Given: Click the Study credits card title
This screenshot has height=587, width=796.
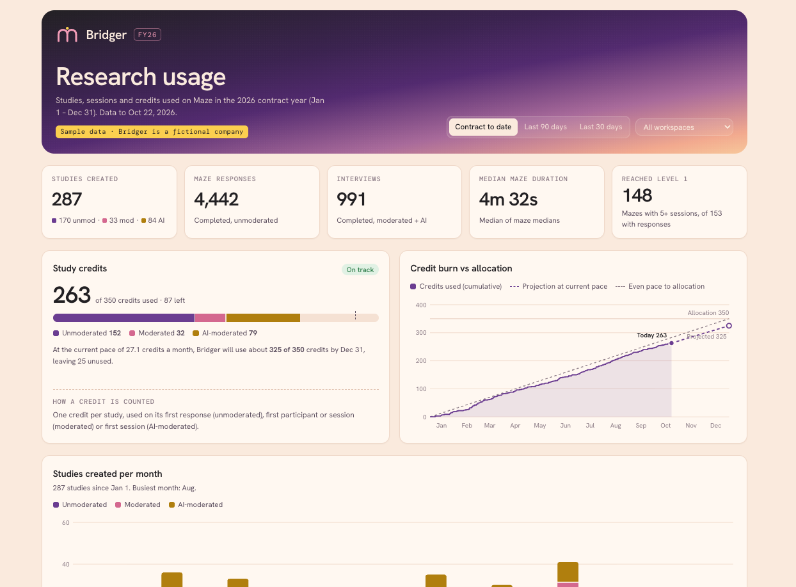Looking at the screenshot, I should [80, 268].
